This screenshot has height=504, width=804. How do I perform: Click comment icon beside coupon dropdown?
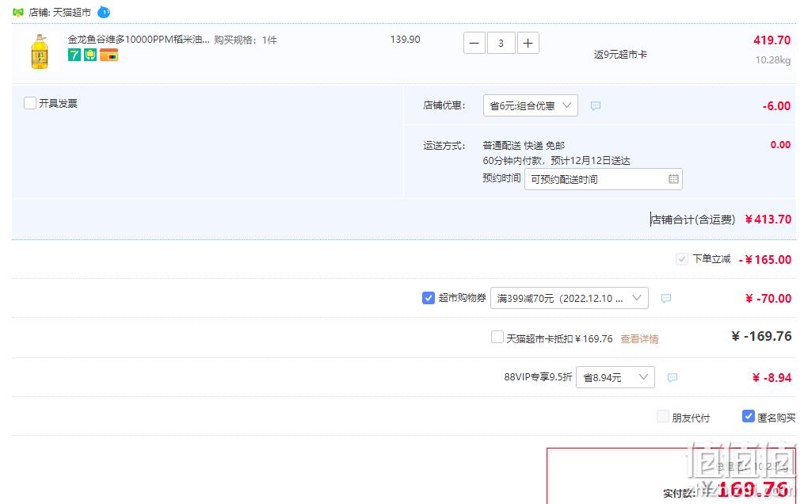665,298
